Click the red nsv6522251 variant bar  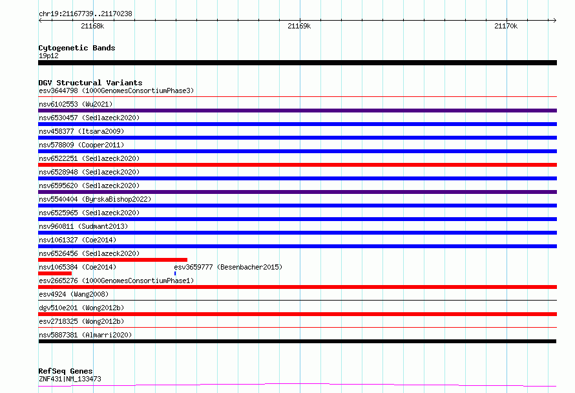click(x=297, y=165)
